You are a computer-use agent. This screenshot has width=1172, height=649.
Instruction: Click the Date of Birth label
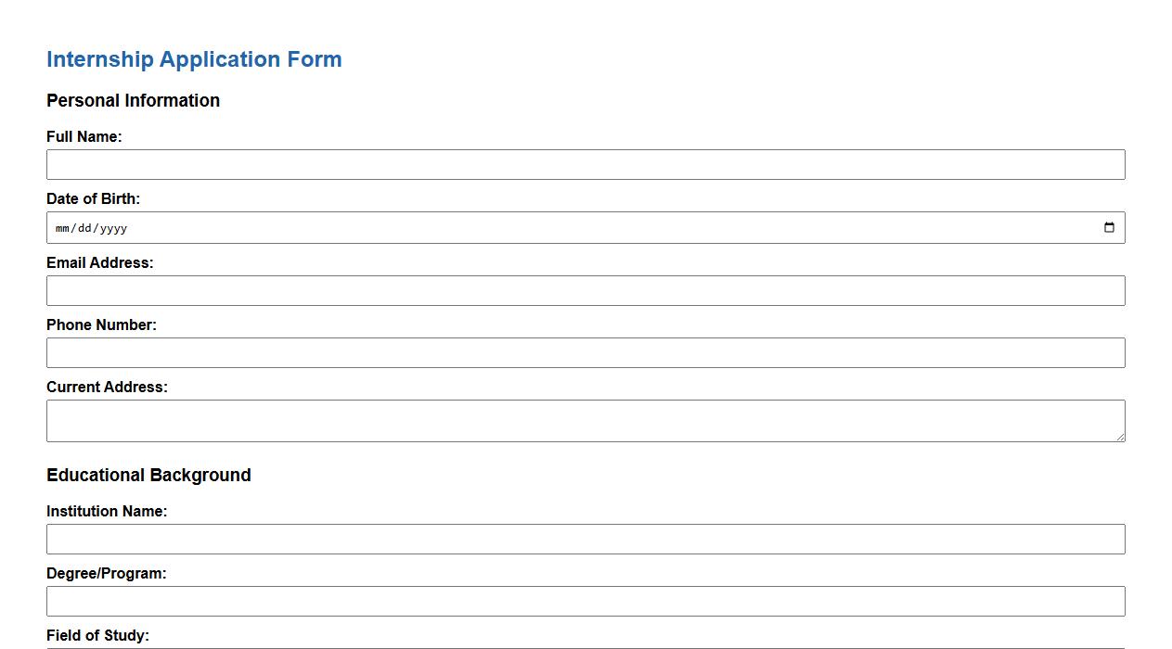coord(93,198)
